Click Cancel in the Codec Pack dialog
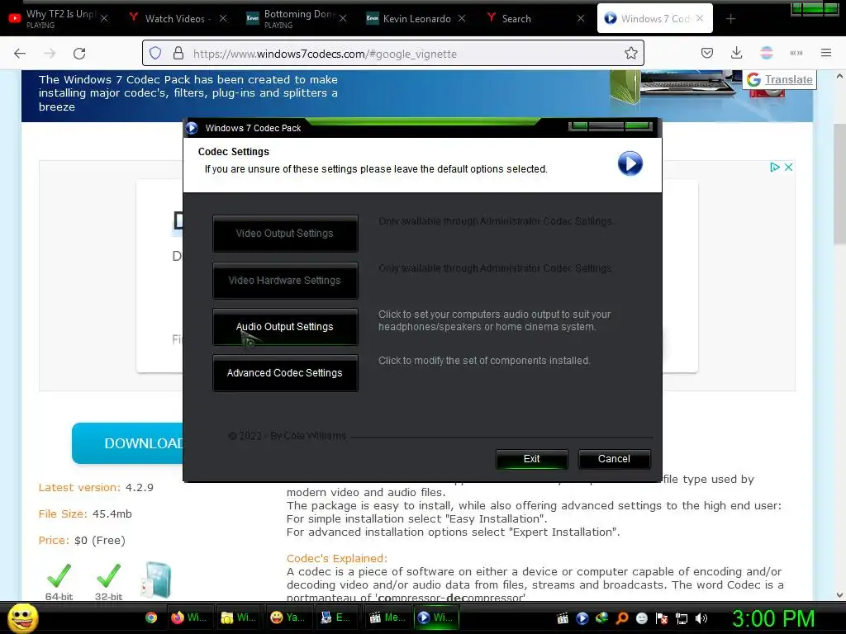This screenshot has height=634, width=846. tap(614, 459)
